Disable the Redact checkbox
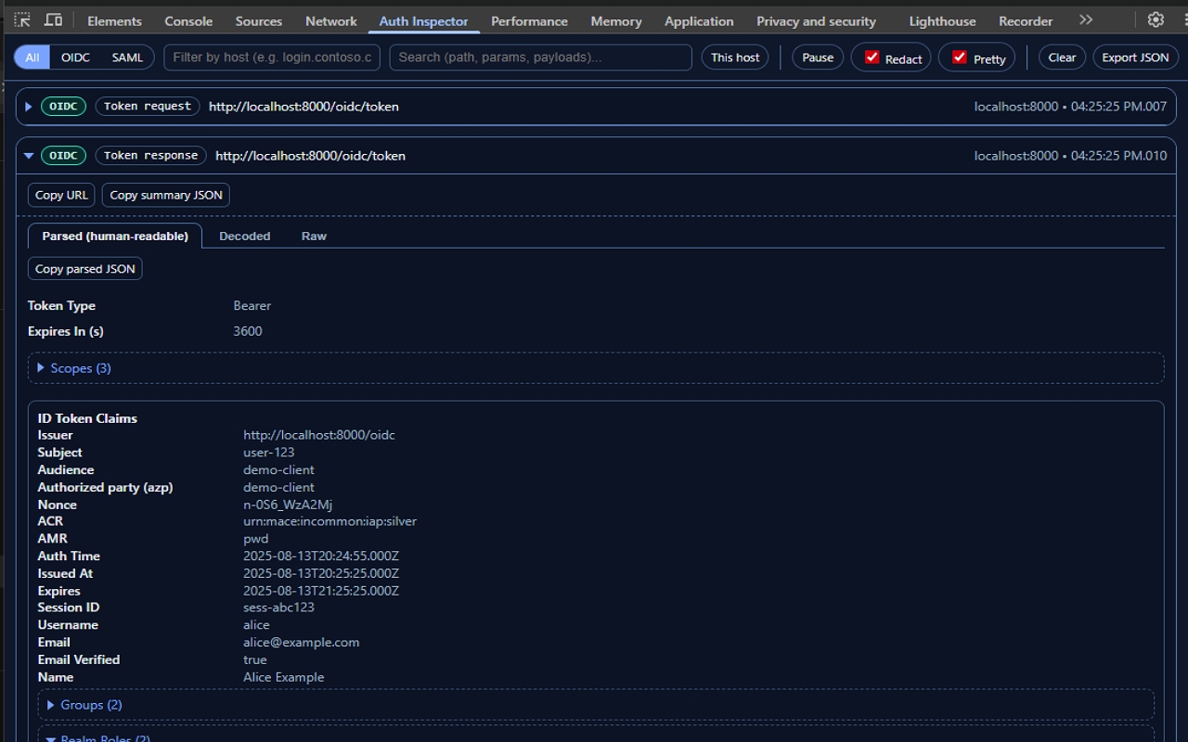Image resolution: width=1188 pixels, height=742 pixels. (873, 57)
